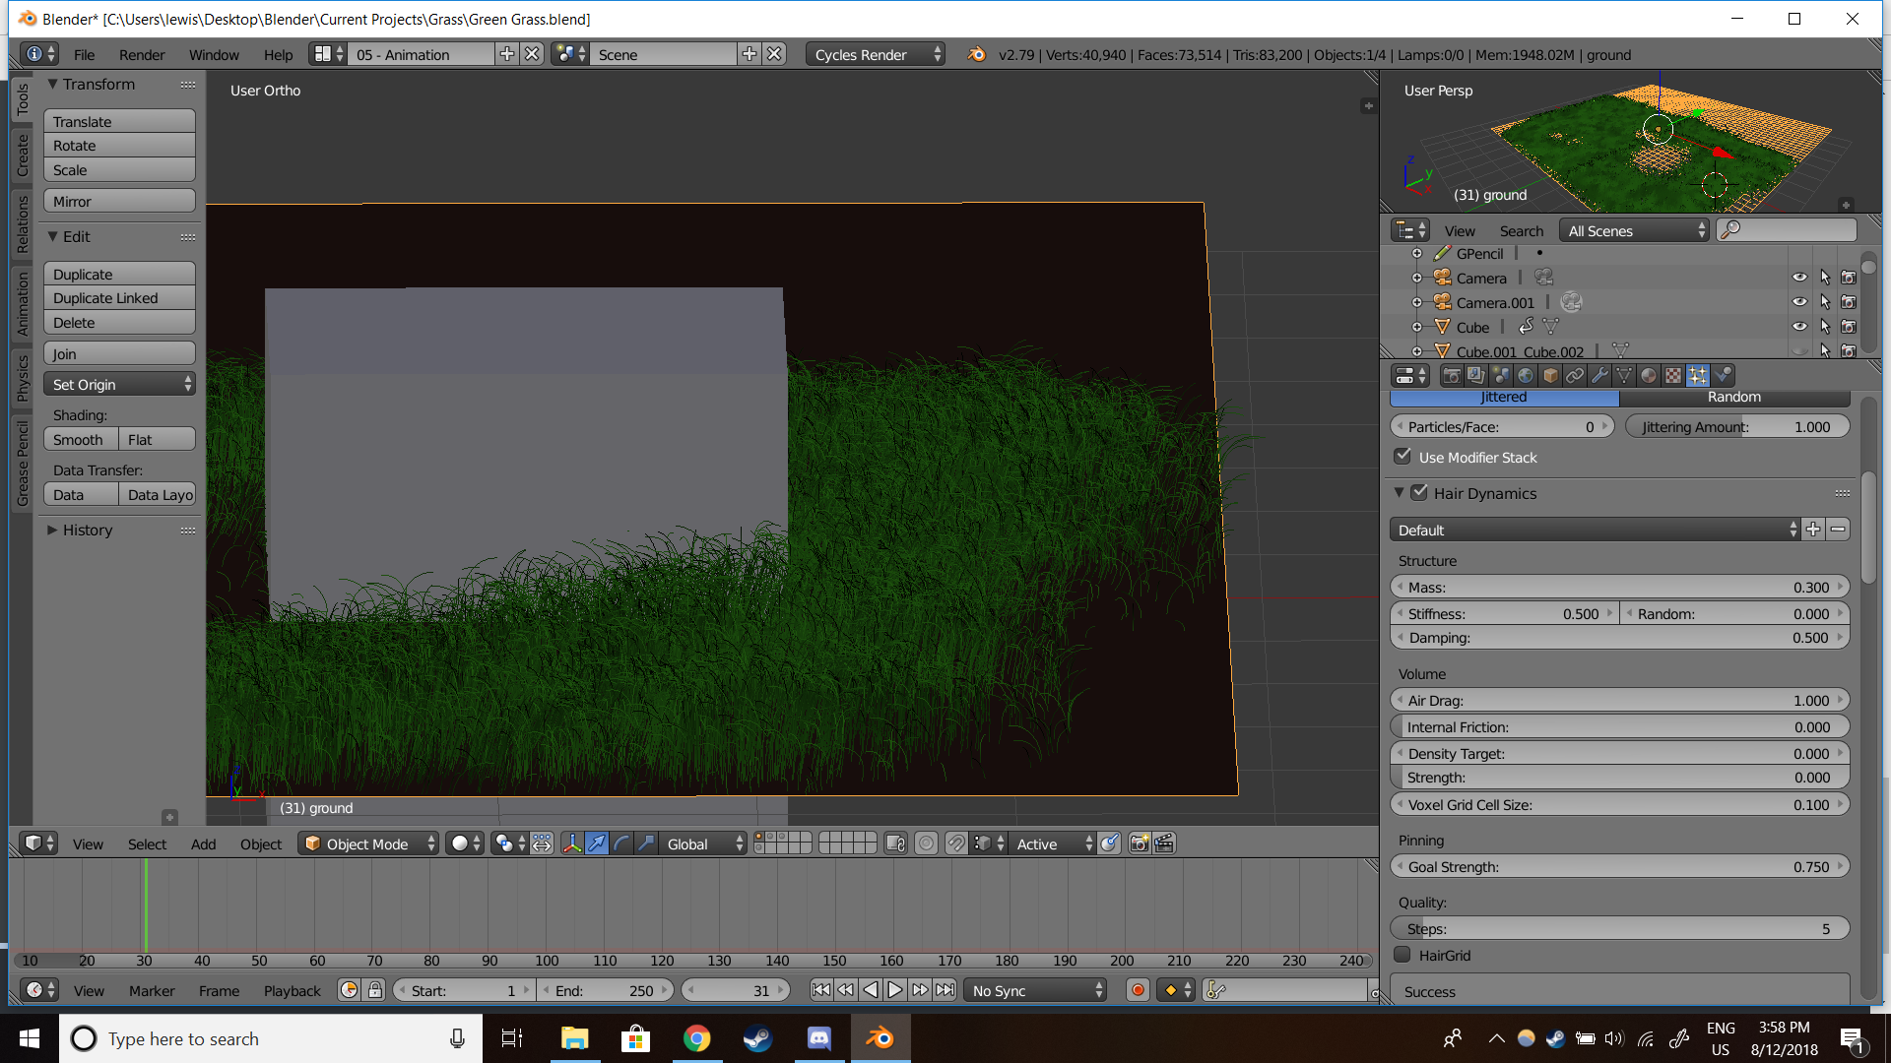Uncheck Use Modifier Stack
Screen dimensions: 1891x1063
(x=1403, y=455)
